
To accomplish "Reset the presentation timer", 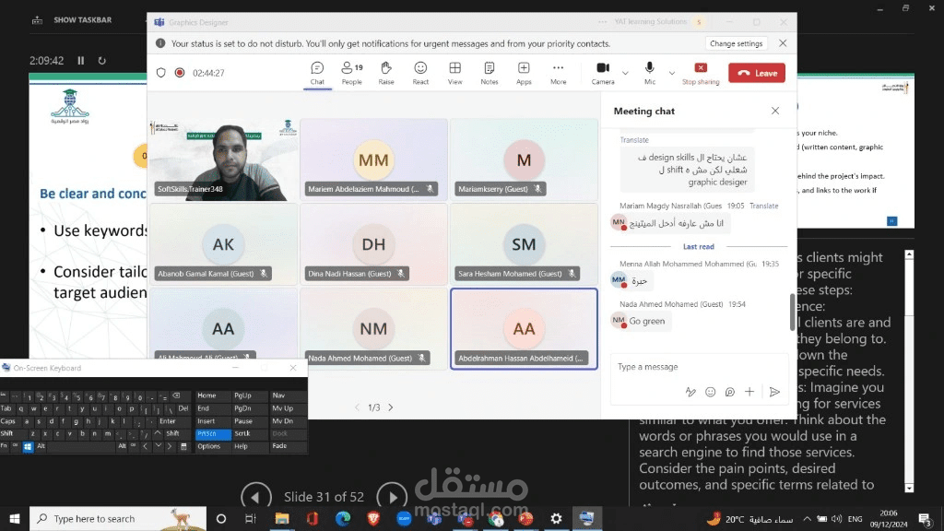I will [x=101, y=60].
